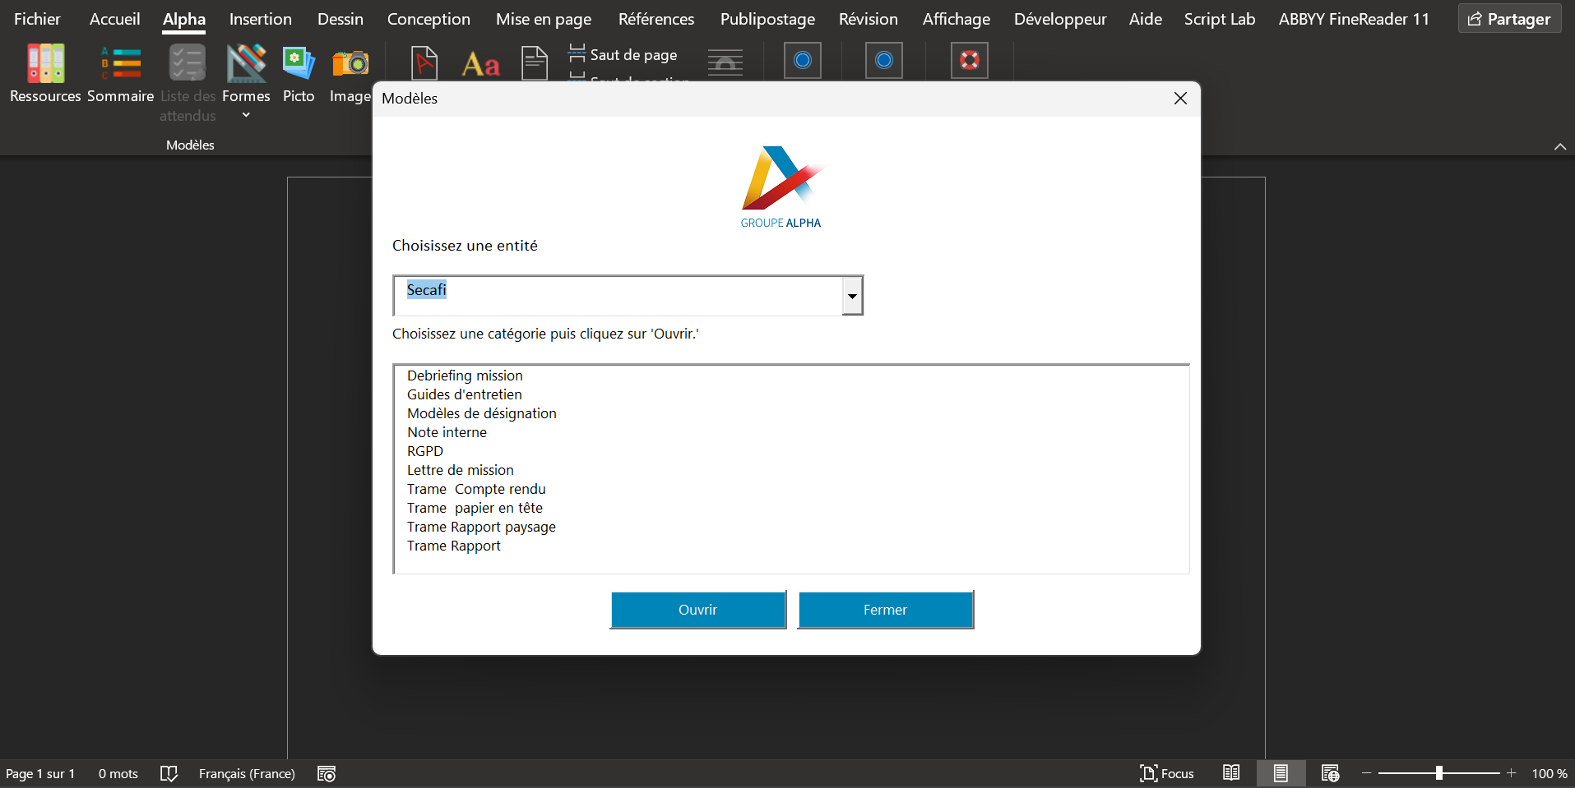Screen dimensions: 1575x788
Task: Switch to the Insertion tab
Action: coord(261,19)
